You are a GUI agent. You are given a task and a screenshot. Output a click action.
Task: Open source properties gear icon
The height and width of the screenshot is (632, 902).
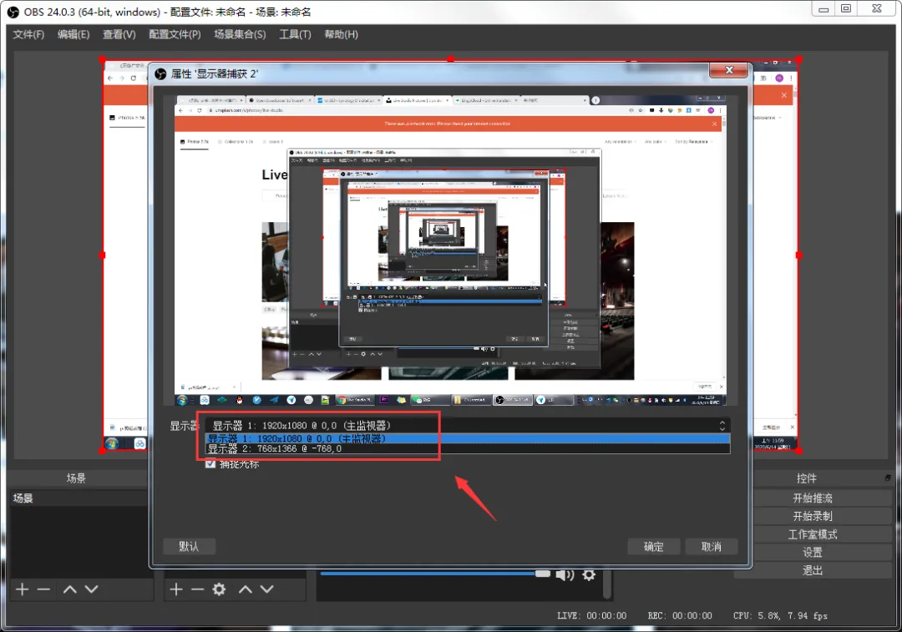[x=219, y=589]
